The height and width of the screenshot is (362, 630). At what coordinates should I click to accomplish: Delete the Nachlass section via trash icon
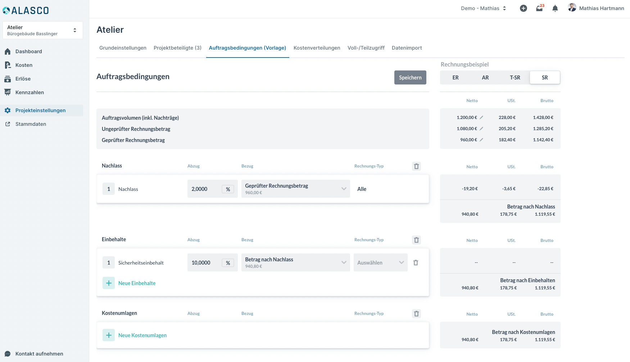coord(416,166)
